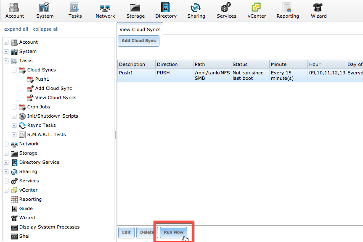The width and height of the screenshot is (363, 242).
Task: Expand the Cron Jobs tree node
Action: pyautogui.click(x=14, y=107)
